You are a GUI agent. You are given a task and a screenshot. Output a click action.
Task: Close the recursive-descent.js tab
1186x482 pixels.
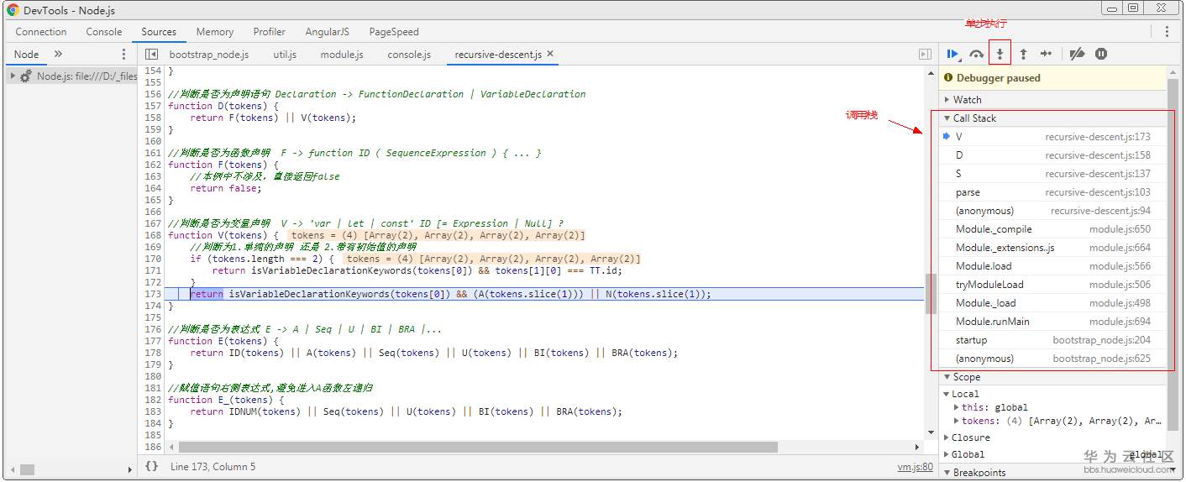tap(551, 54)
